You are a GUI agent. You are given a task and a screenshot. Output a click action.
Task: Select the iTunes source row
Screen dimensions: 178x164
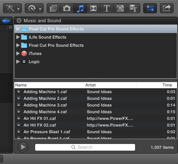(95, 53)
